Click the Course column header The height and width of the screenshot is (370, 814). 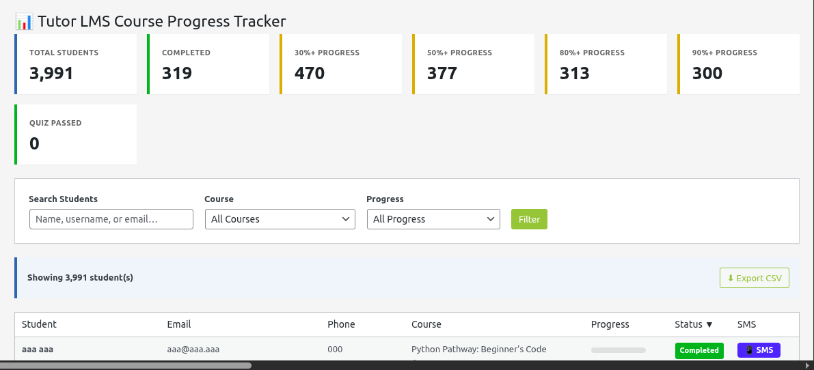[426, 324]
